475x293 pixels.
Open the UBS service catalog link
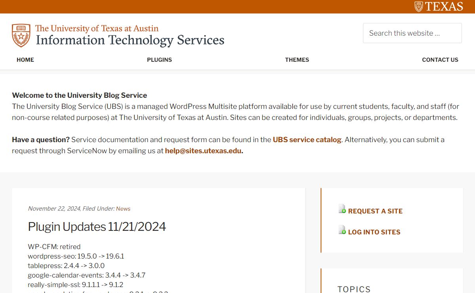click(x=307, y=140)
